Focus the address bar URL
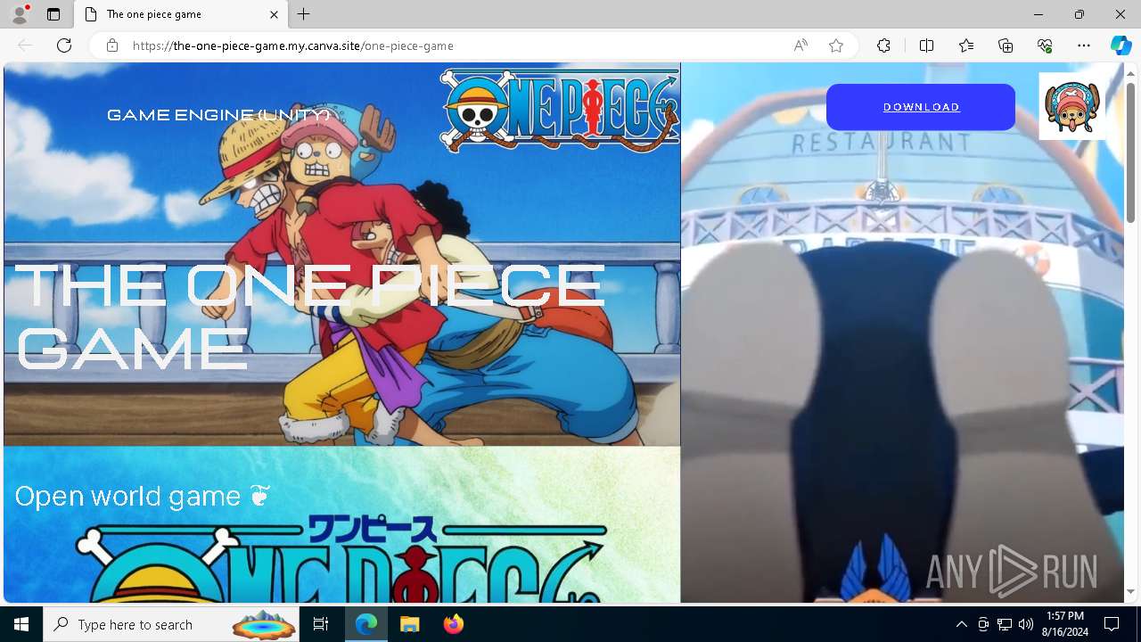 pos(293,45)
